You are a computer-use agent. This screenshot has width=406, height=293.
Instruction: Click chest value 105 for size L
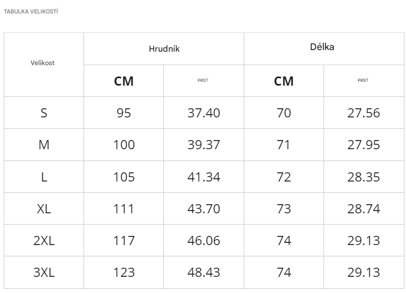pos(123,177)
